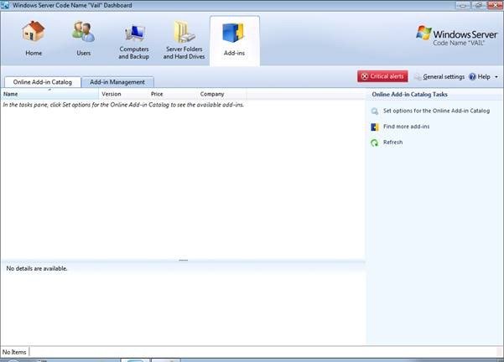
Task: Select the Add-ins section icon
Action: [x=234, y=33]
